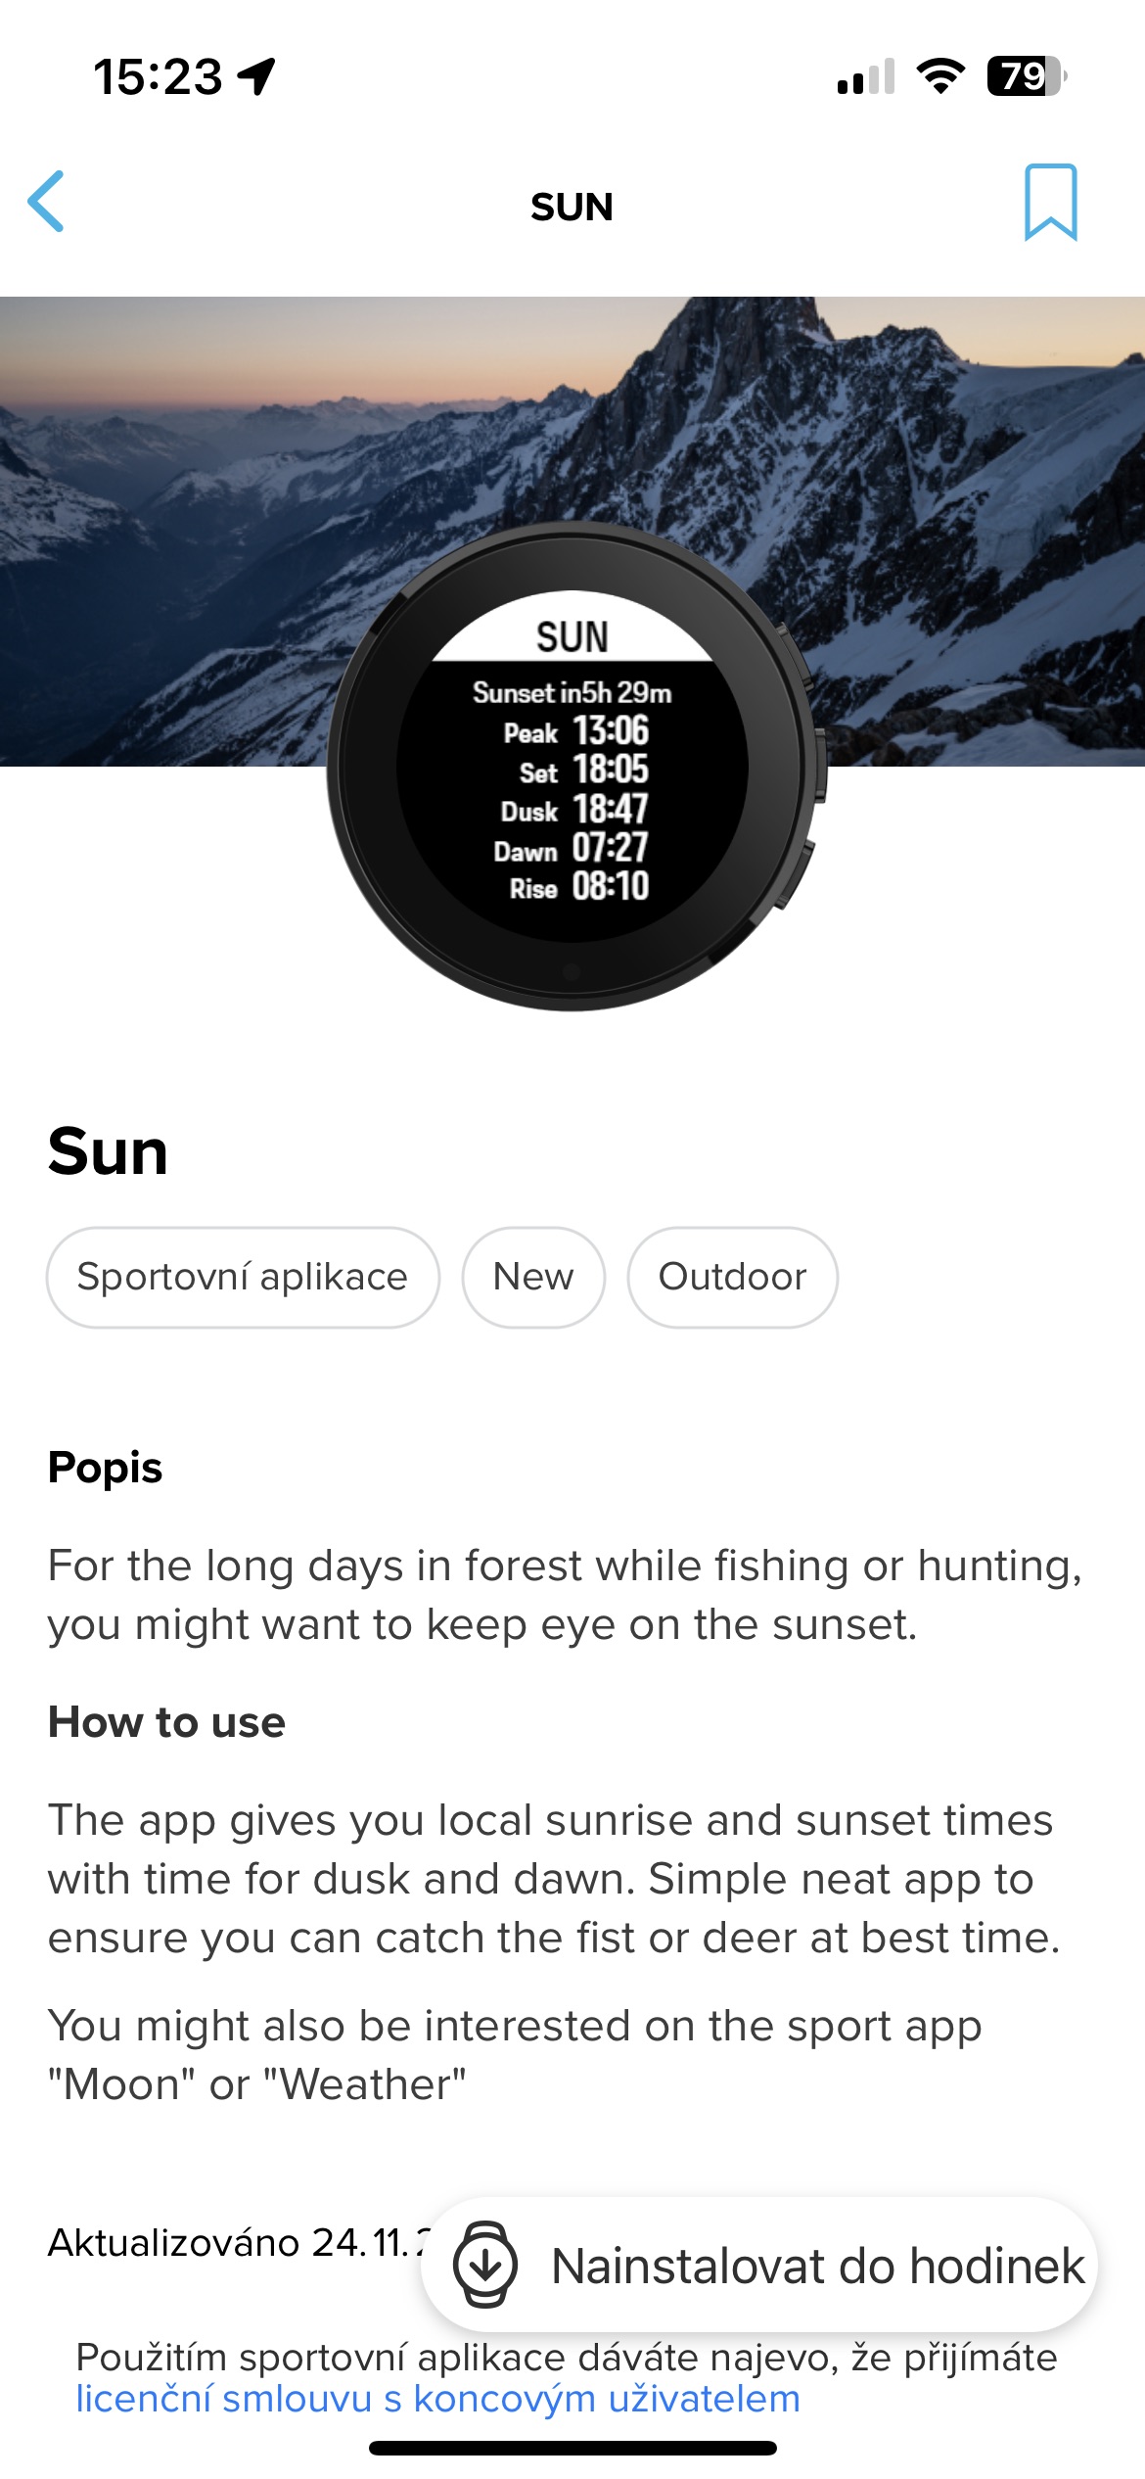Select the New category tag
1145x2479 pixels.
pos(533,1277)
